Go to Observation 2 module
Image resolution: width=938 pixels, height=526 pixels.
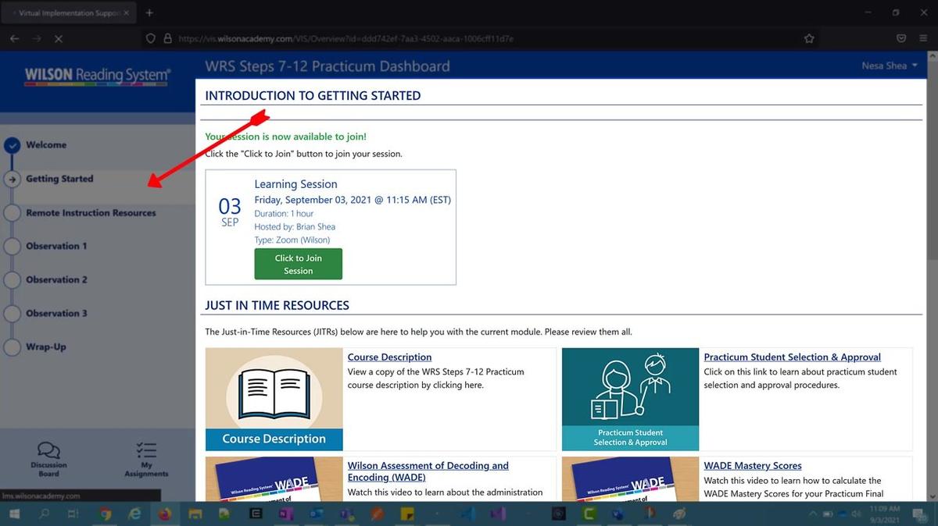click(56, 279)
